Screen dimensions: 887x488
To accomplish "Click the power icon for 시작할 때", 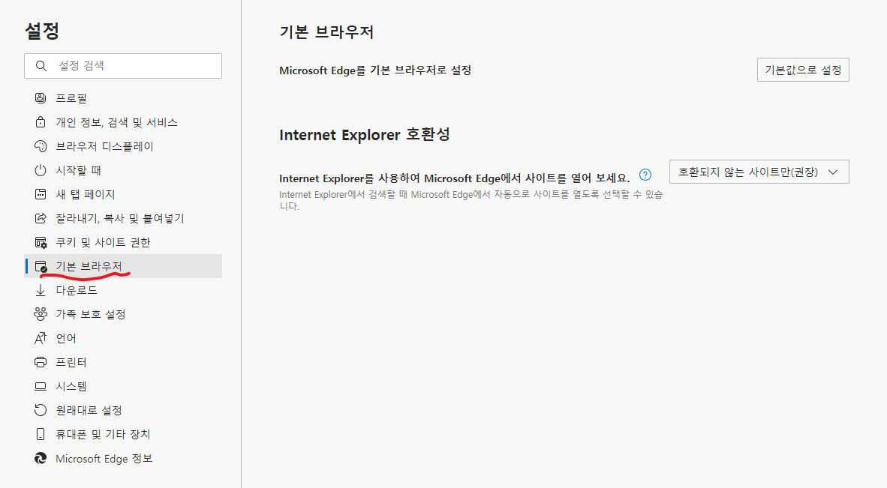I will pyautogui.click(x=41, y=170).
